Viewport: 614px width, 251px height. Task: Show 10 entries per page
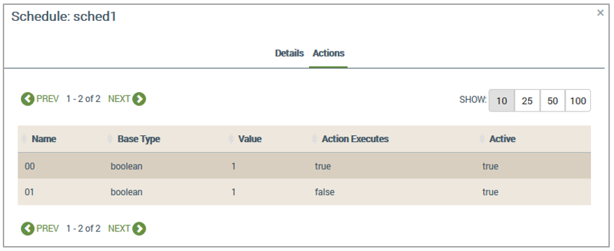[x=501, y=100]
